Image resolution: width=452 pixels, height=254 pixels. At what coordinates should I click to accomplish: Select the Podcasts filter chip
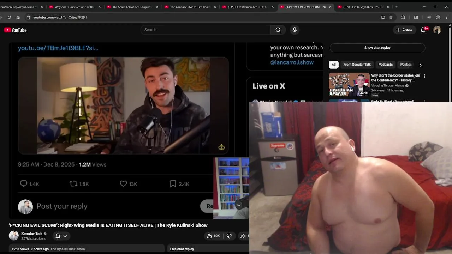pyautogui.click(x=385, y=65)
